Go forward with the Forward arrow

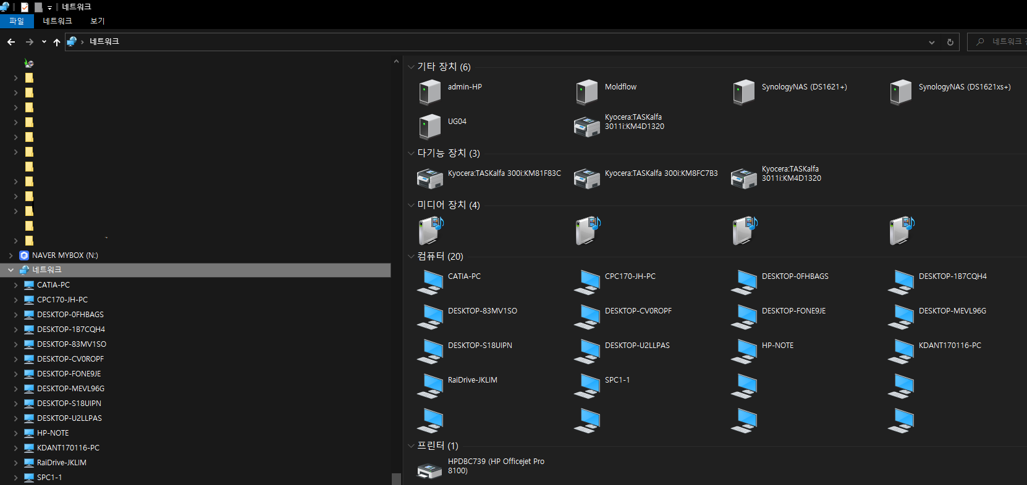click(29, 42)
